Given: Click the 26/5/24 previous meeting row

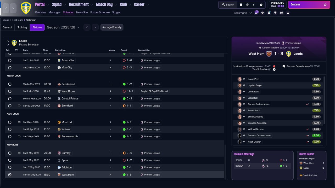Looking at the screenshot, I should [x=263, y=166].
